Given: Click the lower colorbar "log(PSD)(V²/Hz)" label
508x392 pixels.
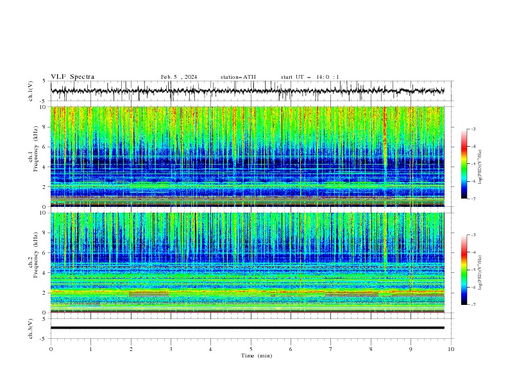Looking at the screenshot, I should [x=480, y=272].
